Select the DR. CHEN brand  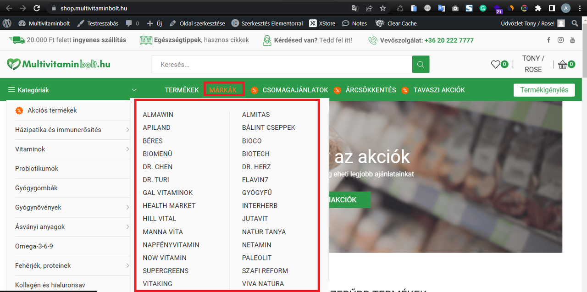tap(157, 167)
